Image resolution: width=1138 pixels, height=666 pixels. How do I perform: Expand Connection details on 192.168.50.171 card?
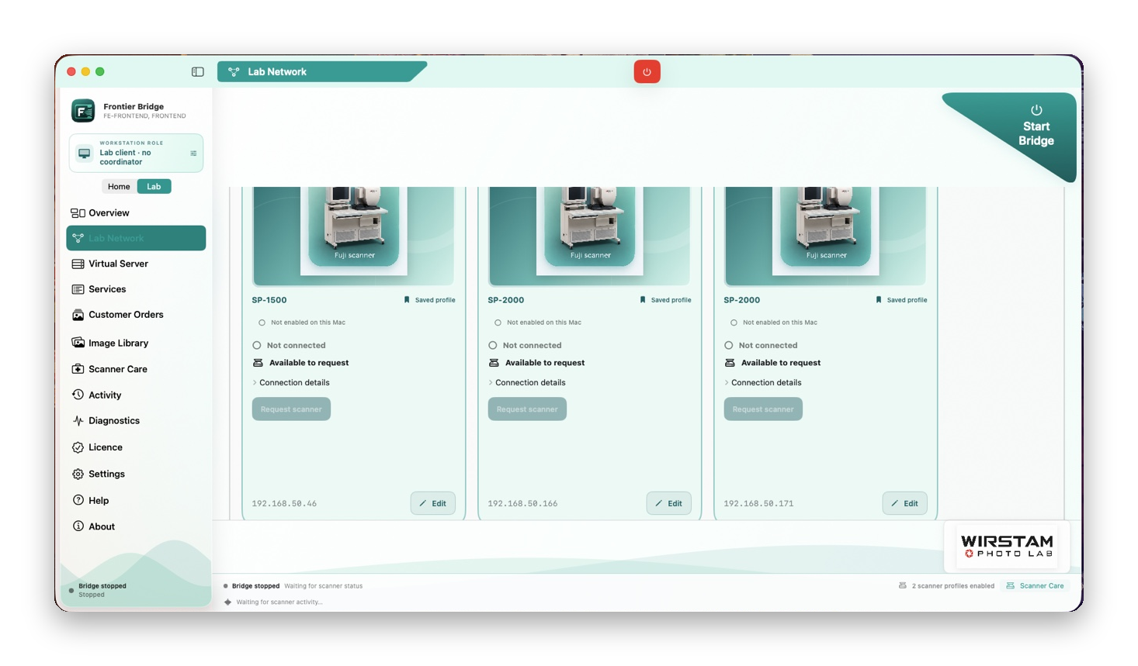[763, 383]
